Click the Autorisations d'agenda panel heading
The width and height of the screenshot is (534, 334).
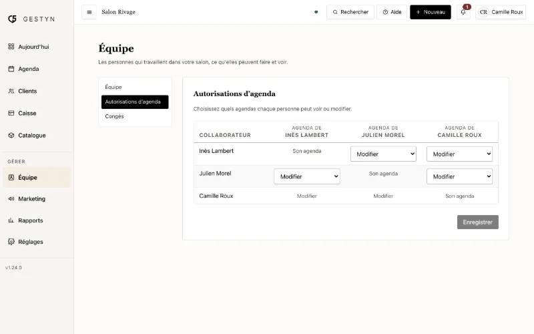click(234, 94)
